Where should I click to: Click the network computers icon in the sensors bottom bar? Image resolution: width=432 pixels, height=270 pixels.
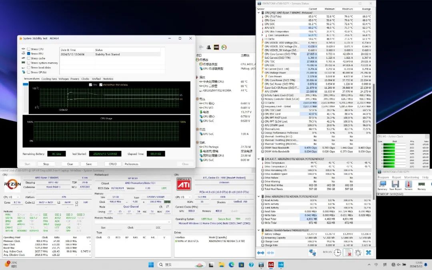pos(312,252)
